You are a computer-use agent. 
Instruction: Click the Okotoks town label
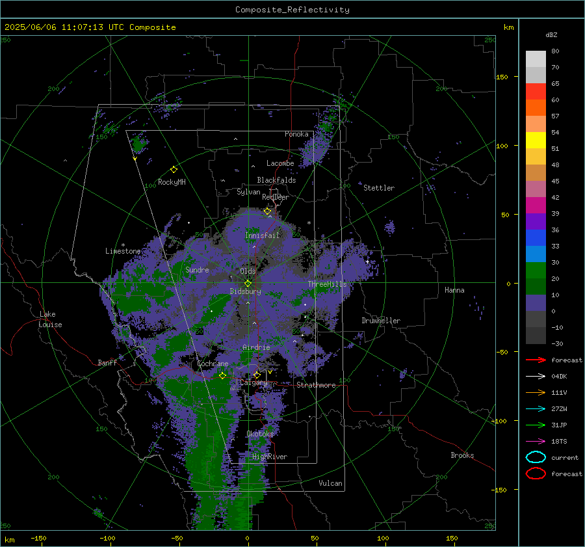(x=260, y=434)
